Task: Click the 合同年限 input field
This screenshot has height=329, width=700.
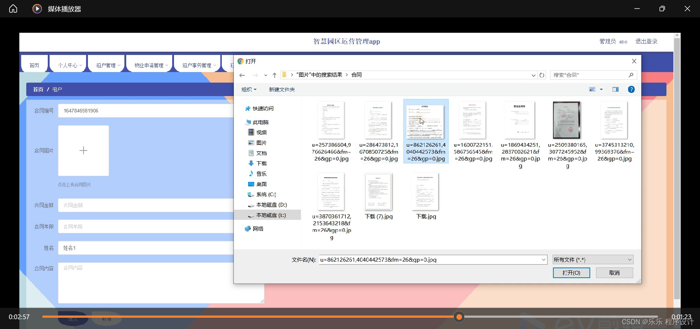Action: click(x=146, y=227)
